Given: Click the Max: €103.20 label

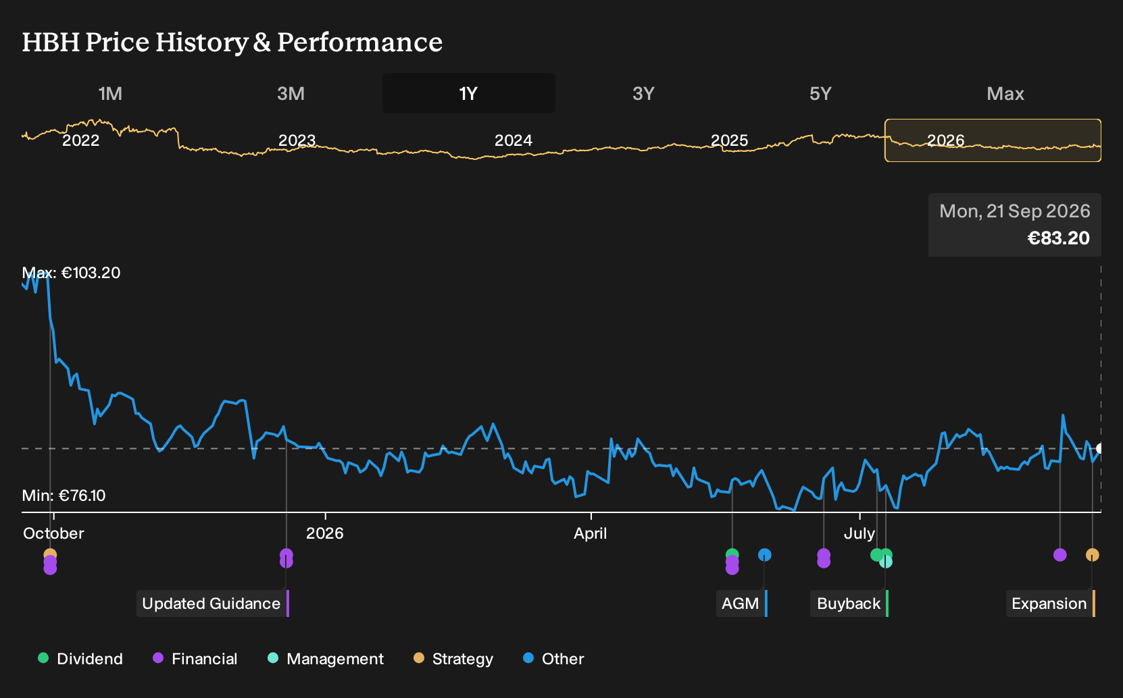Looking at the screenshot, I should [x=71, y=273].
